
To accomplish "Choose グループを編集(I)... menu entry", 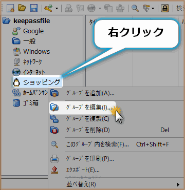I will point(117,108).
